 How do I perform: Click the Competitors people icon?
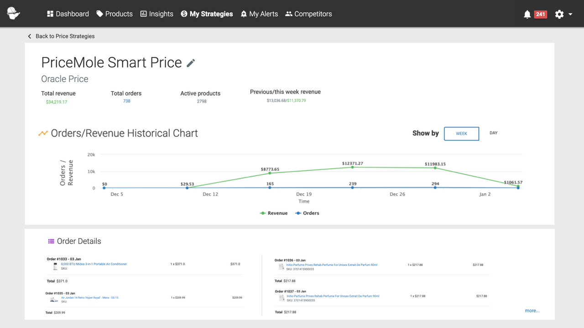[x=289, y=14]
